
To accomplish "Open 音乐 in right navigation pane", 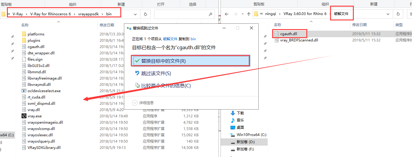I will [240, 120].
